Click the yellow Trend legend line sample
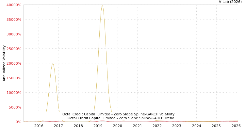This screenshot has height=130, width=245. coord(182,118)
